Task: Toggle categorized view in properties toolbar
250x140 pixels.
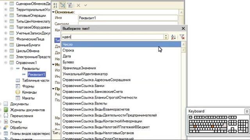Action: pyautogui.click(x=62, y=5)
